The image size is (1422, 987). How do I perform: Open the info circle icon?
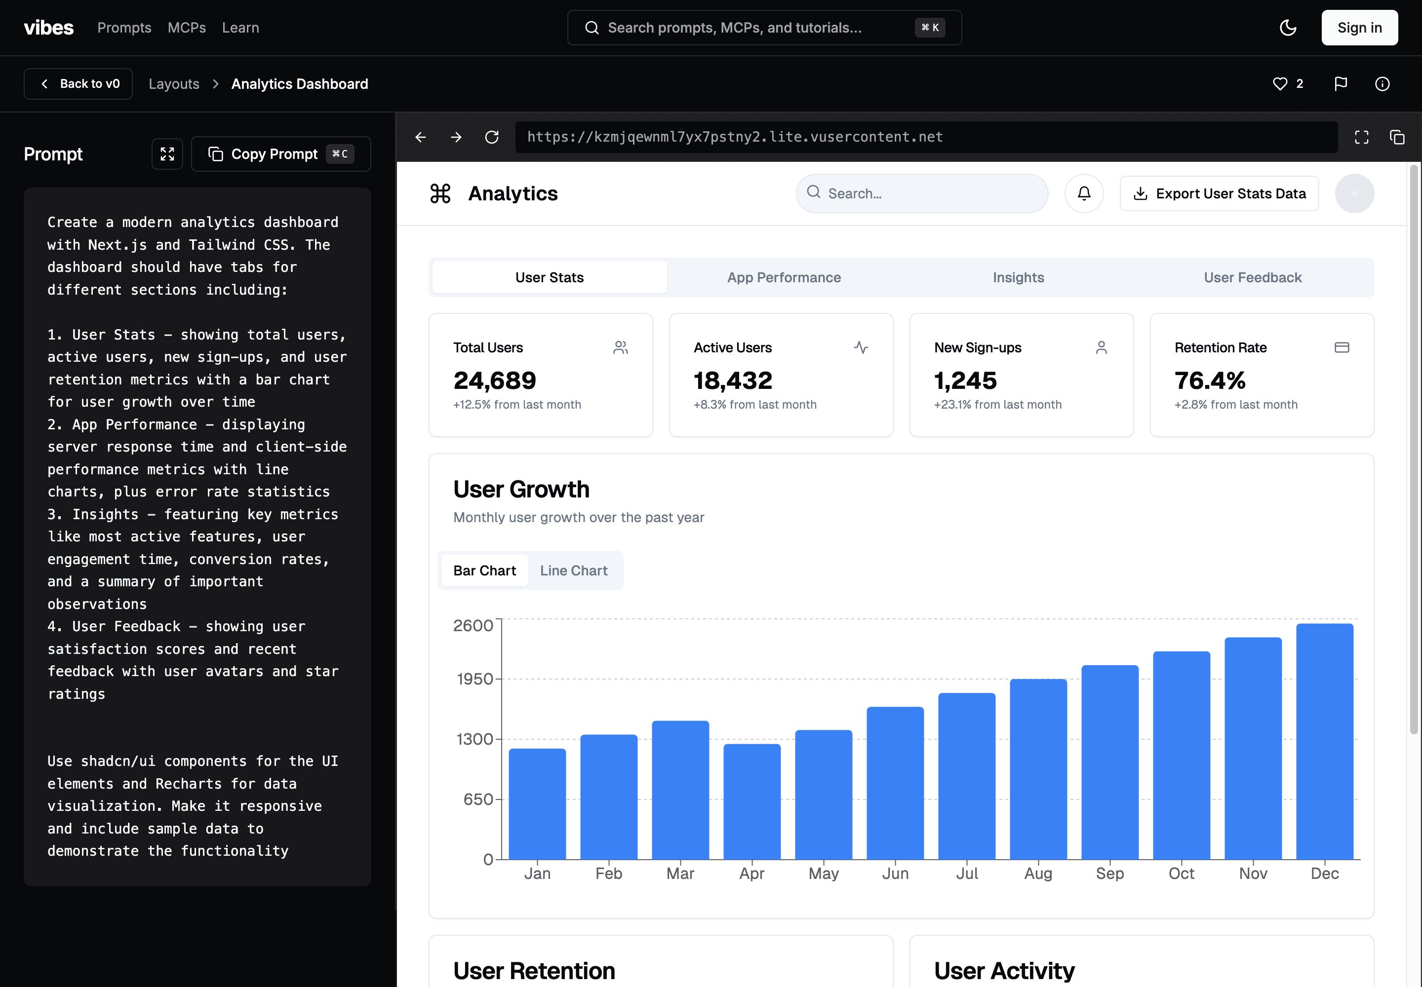pos(1382,84)
